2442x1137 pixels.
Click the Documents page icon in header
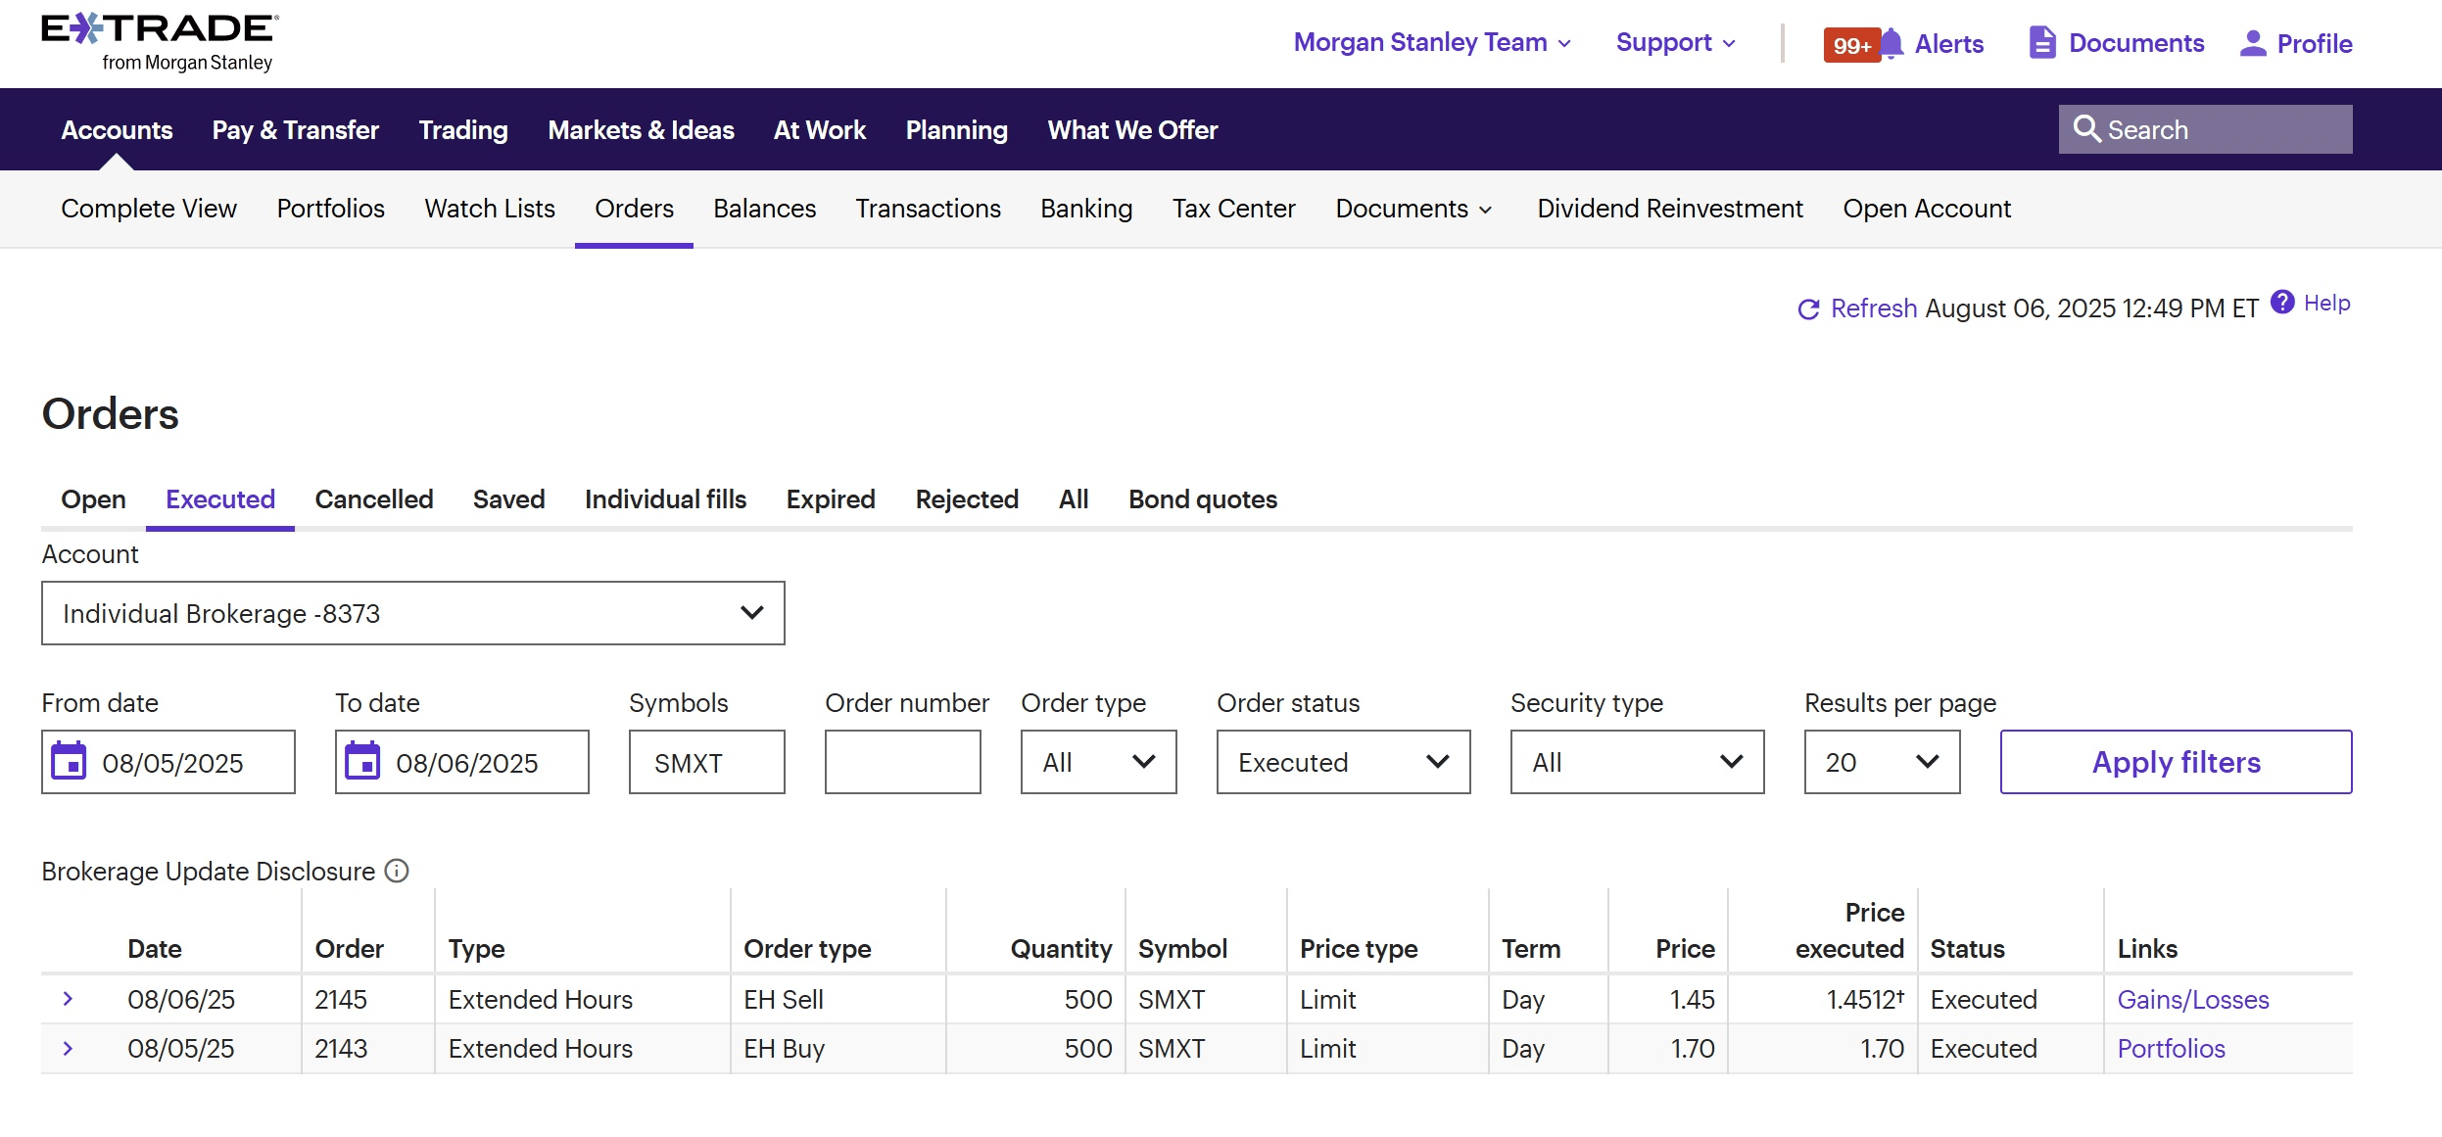2041,43
